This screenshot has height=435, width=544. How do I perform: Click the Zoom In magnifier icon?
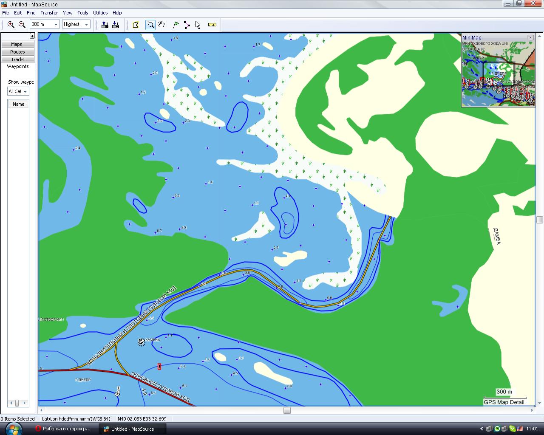tap(11, 25)
